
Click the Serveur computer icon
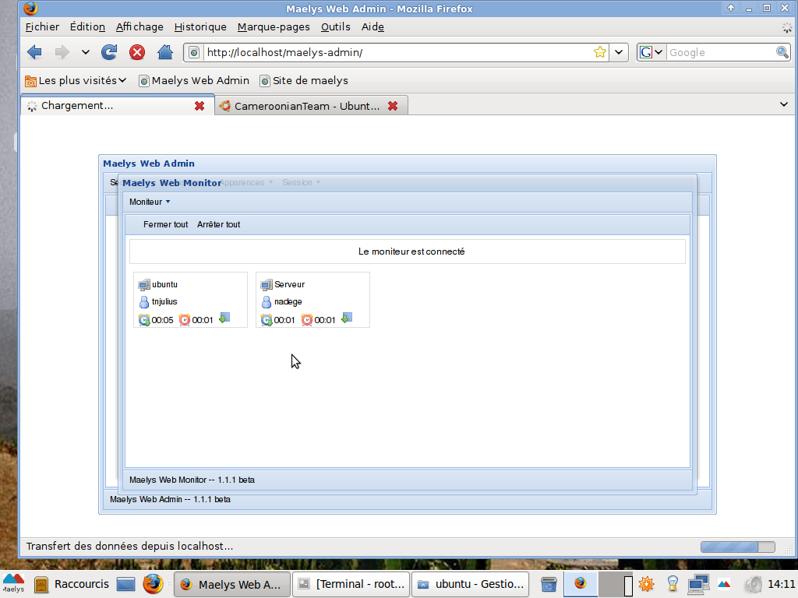point(267,285)
